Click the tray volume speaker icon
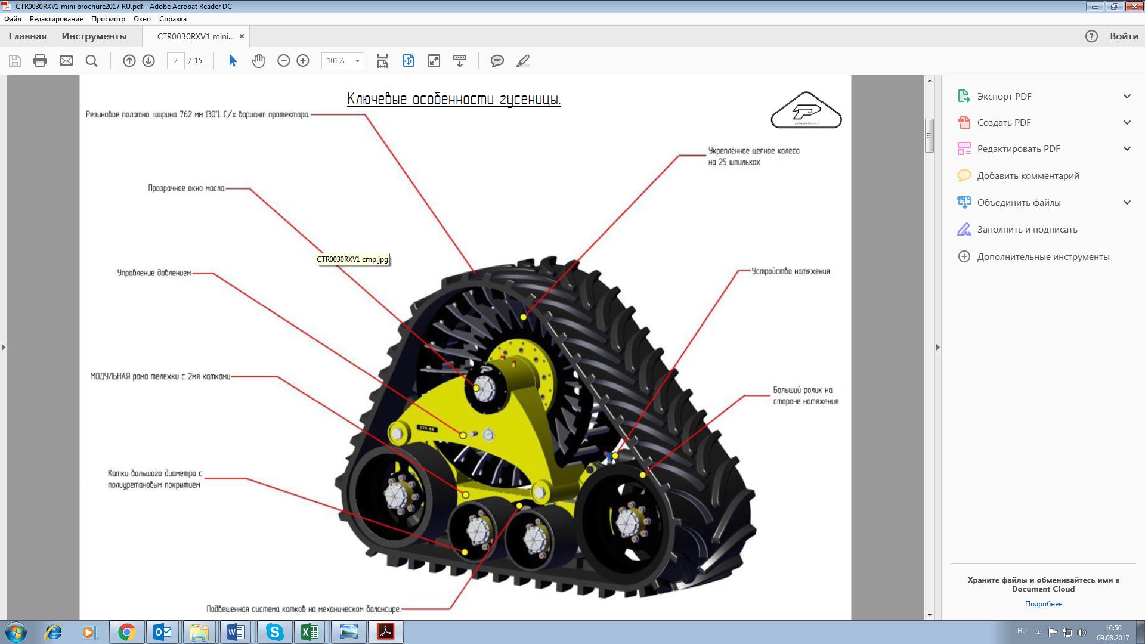 pyautogui.click(x=1082, y=632)
